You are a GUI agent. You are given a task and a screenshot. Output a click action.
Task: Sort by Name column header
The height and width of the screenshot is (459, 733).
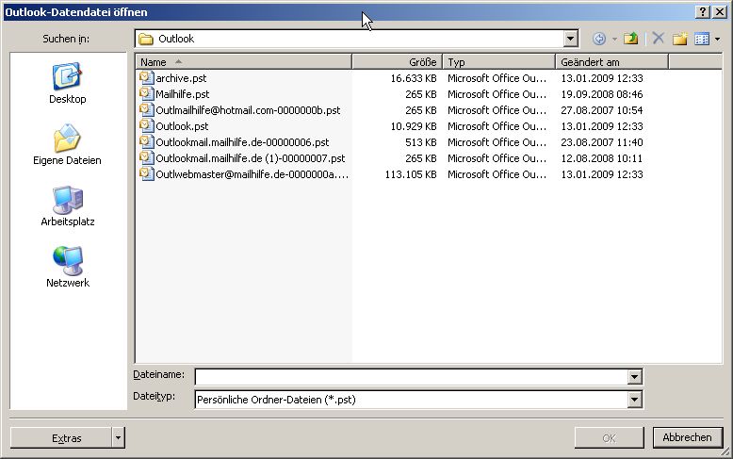tap(244, 61)
